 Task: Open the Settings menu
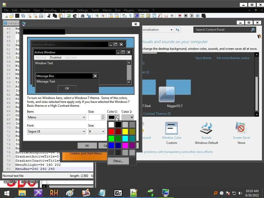click(82, 10)
